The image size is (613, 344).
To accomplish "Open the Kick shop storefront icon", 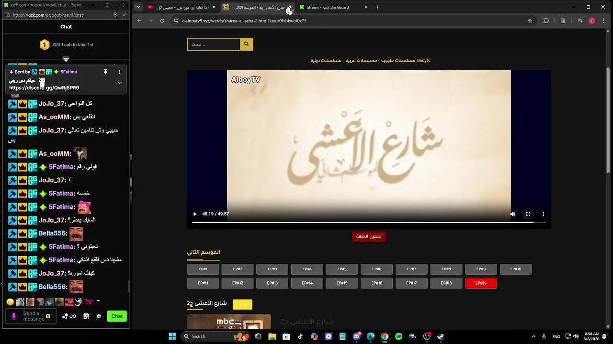I will click(86, 316).
